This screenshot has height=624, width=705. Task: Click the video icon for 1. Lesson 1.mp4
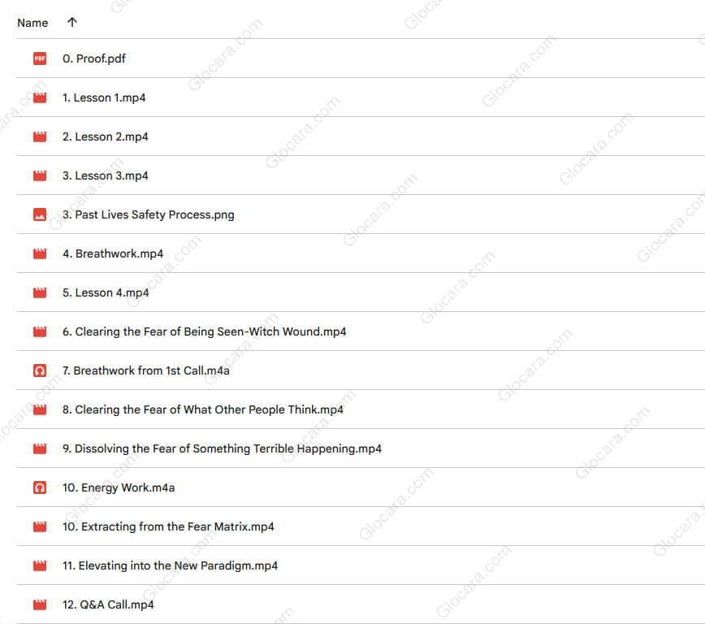click(x=39, y=97)
